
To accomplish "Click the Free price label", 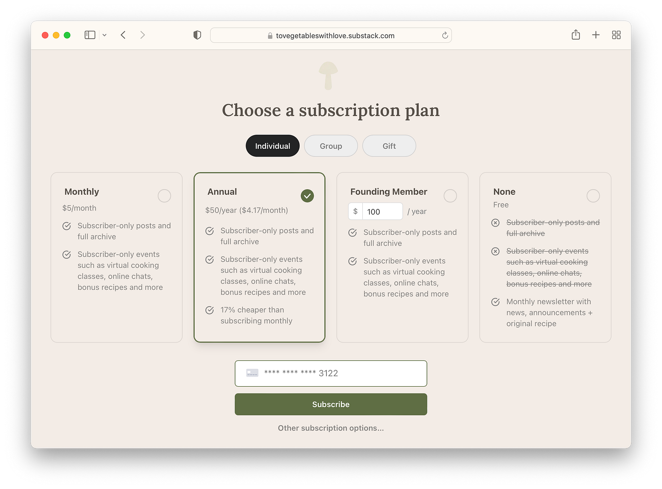I will pyautogui.click(x=501, y=205).
